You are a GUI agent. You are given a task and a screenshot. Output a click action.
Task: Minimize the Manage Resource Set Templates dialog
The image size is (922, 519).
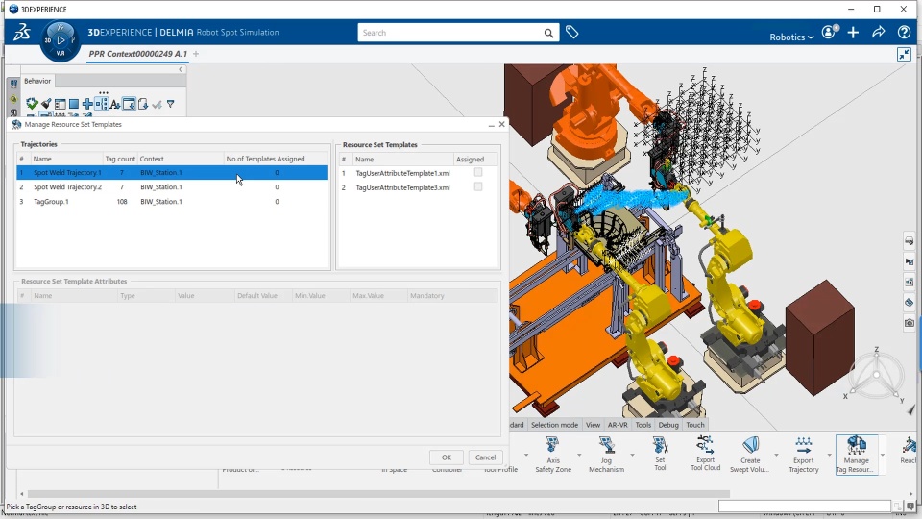[491, 125]
